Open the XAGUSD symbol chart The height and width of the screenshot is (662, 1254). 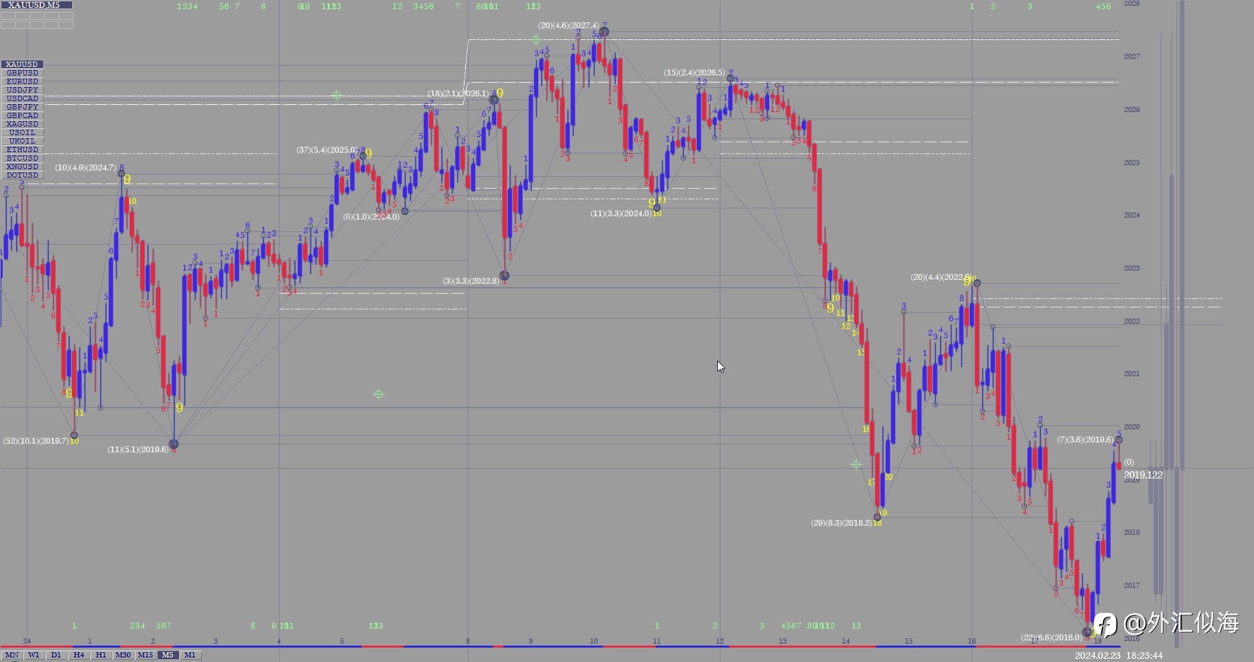click(x=22, y=124)
